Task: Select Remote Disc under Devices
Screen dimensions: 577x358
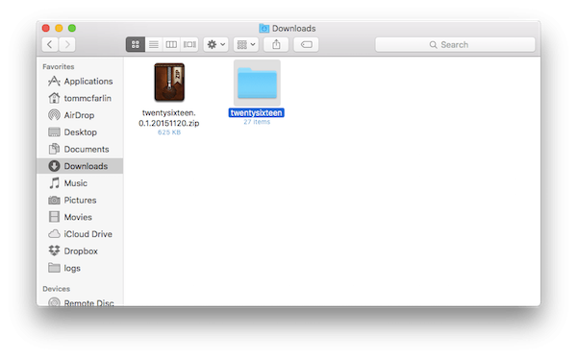Action: 80,302
